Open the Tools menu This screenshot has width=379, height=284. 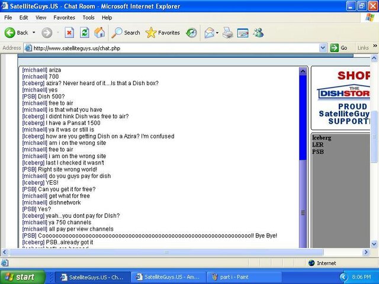(x=88, y=18)
